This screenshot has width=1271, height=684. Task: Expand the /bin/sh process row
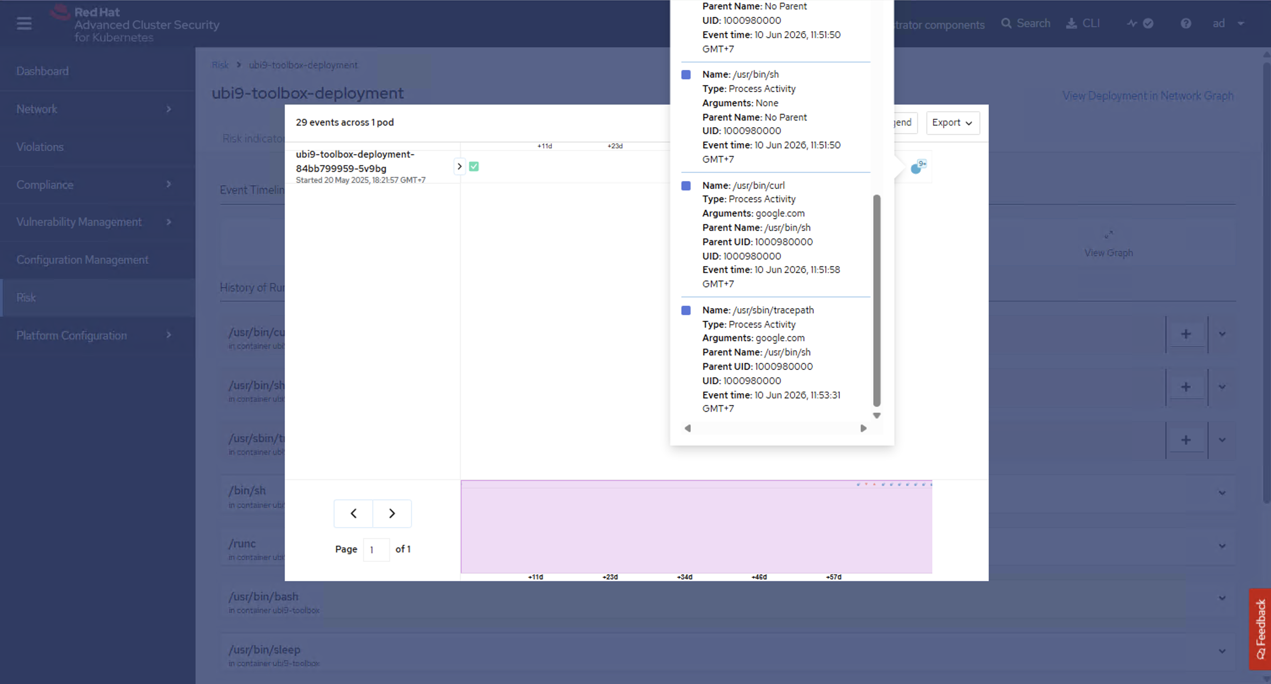pyautogui.click(x=1222, y=493)
